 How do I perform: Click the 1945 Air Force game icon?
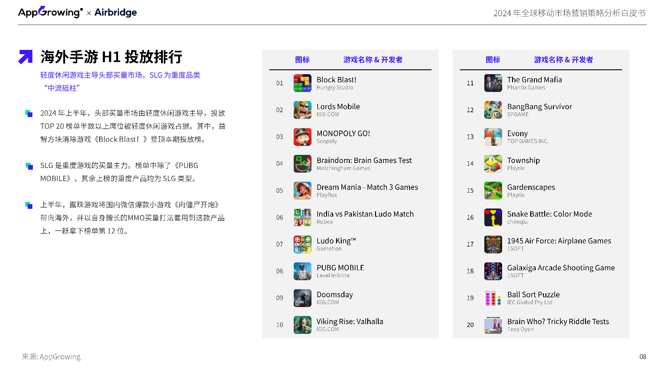coord(493,244)
